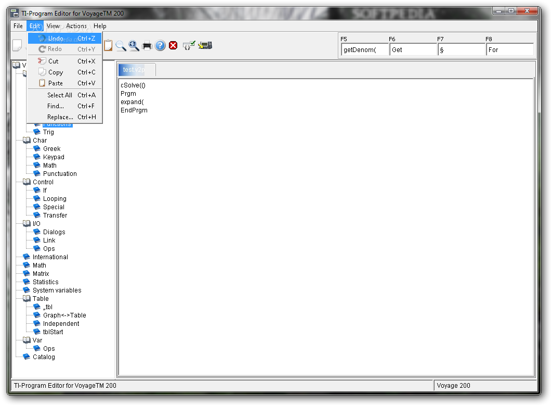
Task: Click the Find and Replace magnifier icon
Action: pyautogui.click(x=134, y=45)
